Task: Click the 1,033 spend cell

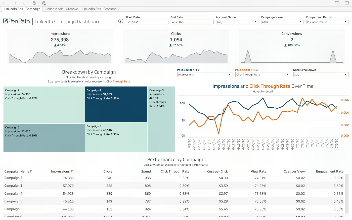Action: point(146,178)
